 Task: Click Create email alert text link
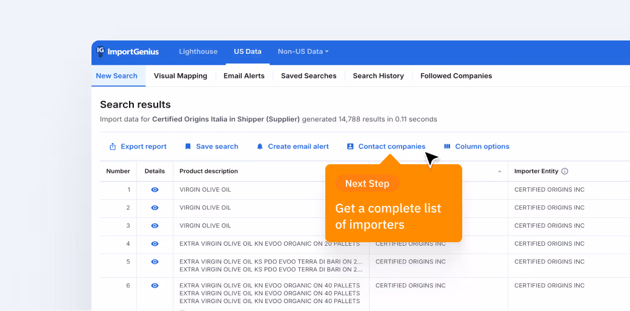(298, 147)
